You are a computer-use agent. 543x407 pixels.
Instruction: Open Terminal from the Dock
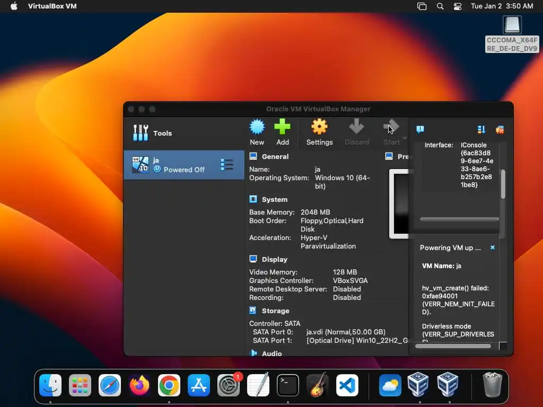pos(288,385)
